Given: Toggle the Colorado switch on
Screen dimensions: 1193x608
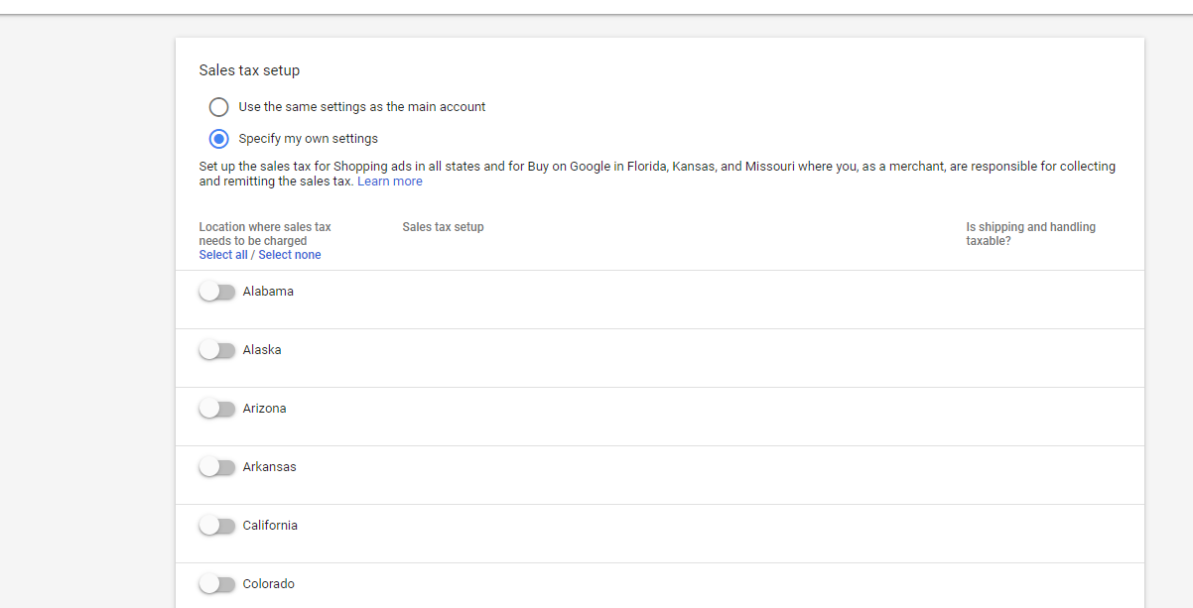Looking at the screenshot, I should coord(216,584).
